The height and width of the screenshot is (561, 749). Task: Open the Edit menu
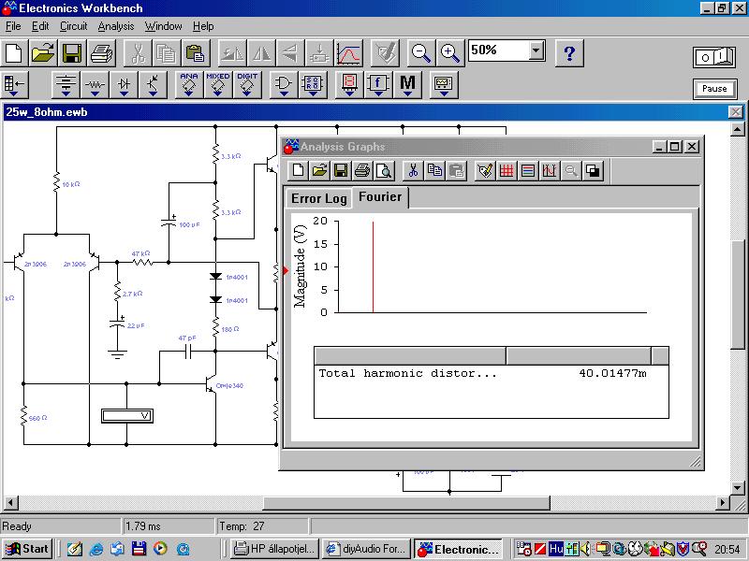click(40, 26)
